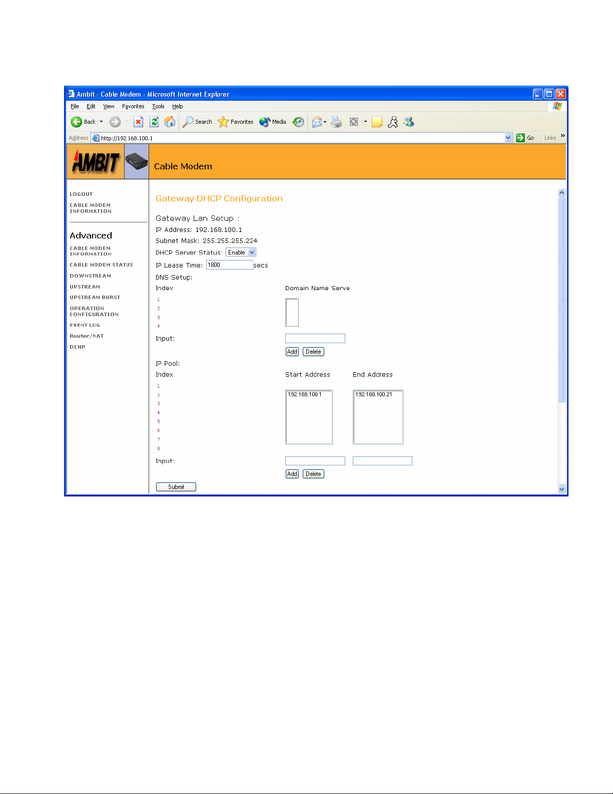Open the Edit menu
613x794 pixels.
(x=91, y=106)
